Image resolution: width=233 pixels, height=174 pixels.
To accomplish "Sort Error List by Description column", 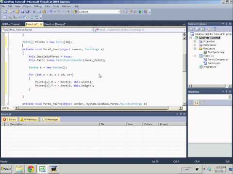I will (x=54, y=124).
